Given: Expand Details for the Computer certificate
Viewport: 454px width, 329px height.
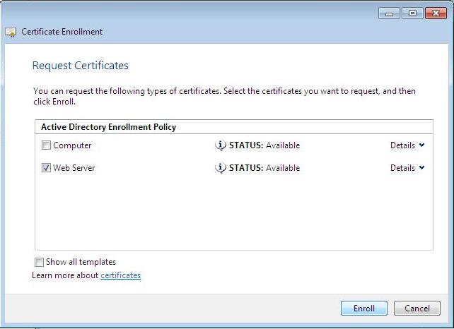Looking at the screenshot, I should coord(407,145).
